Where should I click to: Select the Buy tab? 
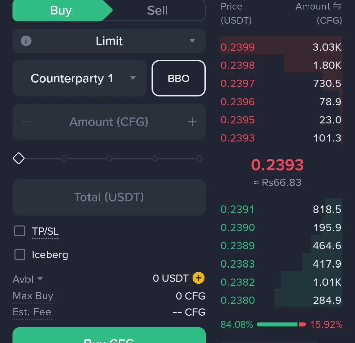[61, 11]
